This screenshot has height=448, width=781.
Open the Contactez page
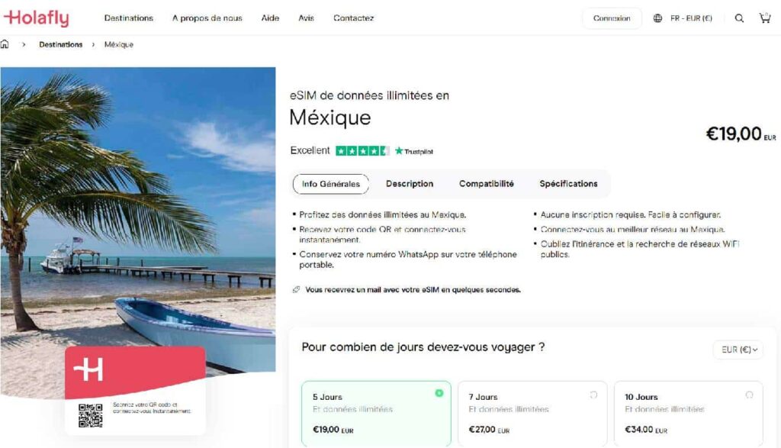pyautogui.click(x=353, y=18)
